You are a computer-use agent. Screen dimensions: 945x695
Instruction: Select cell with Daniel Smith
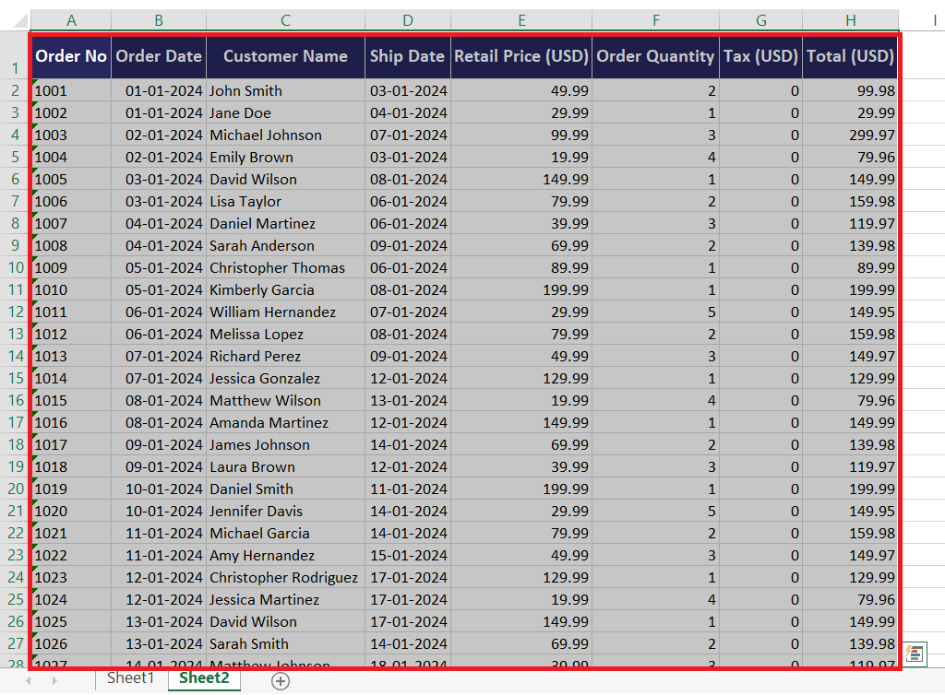(286, 489)
